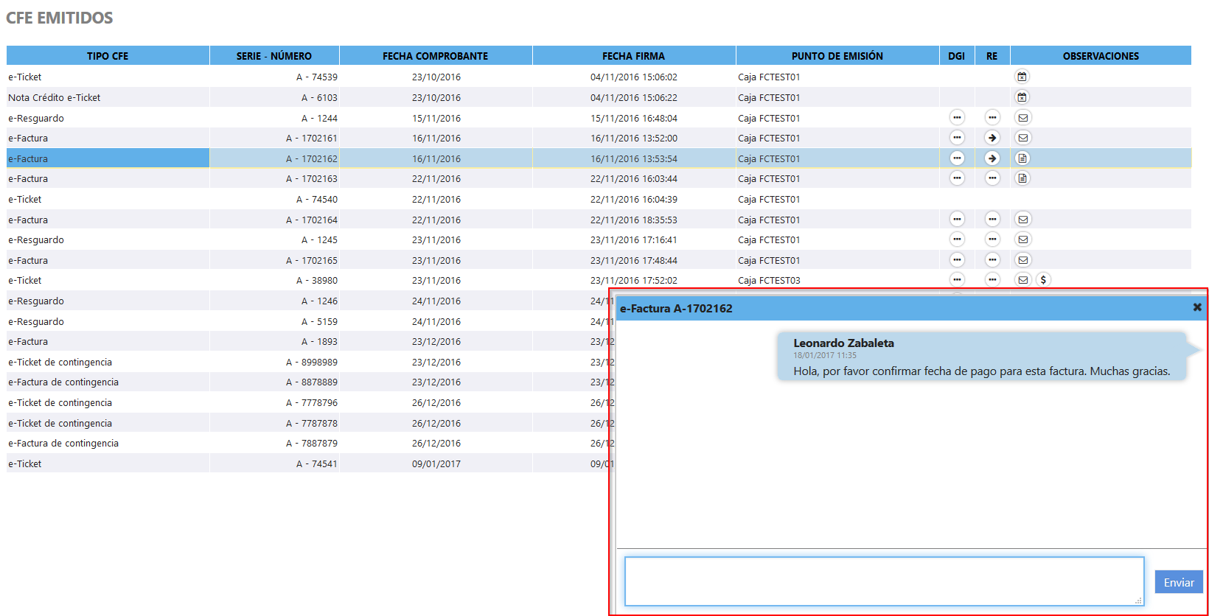The width and height of the screenshot is (1209, 616).
Task: Click the message text input box
Action: [883, 581]
